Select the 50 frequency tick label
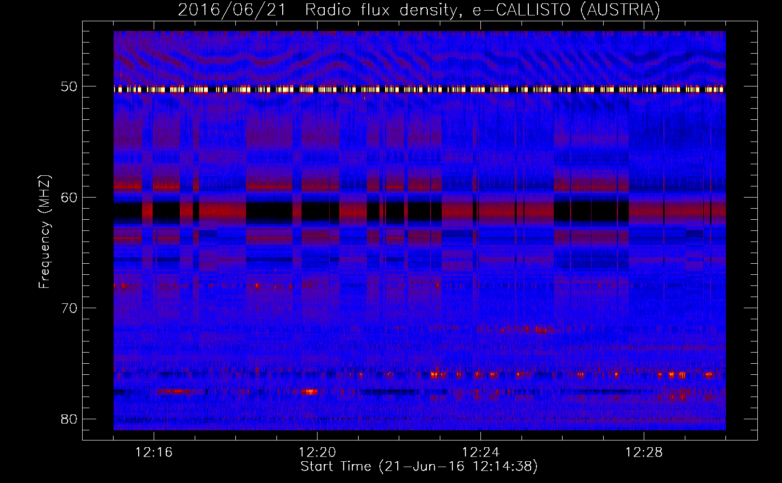This screenshot has height=483, width=782. coord(69,87)
